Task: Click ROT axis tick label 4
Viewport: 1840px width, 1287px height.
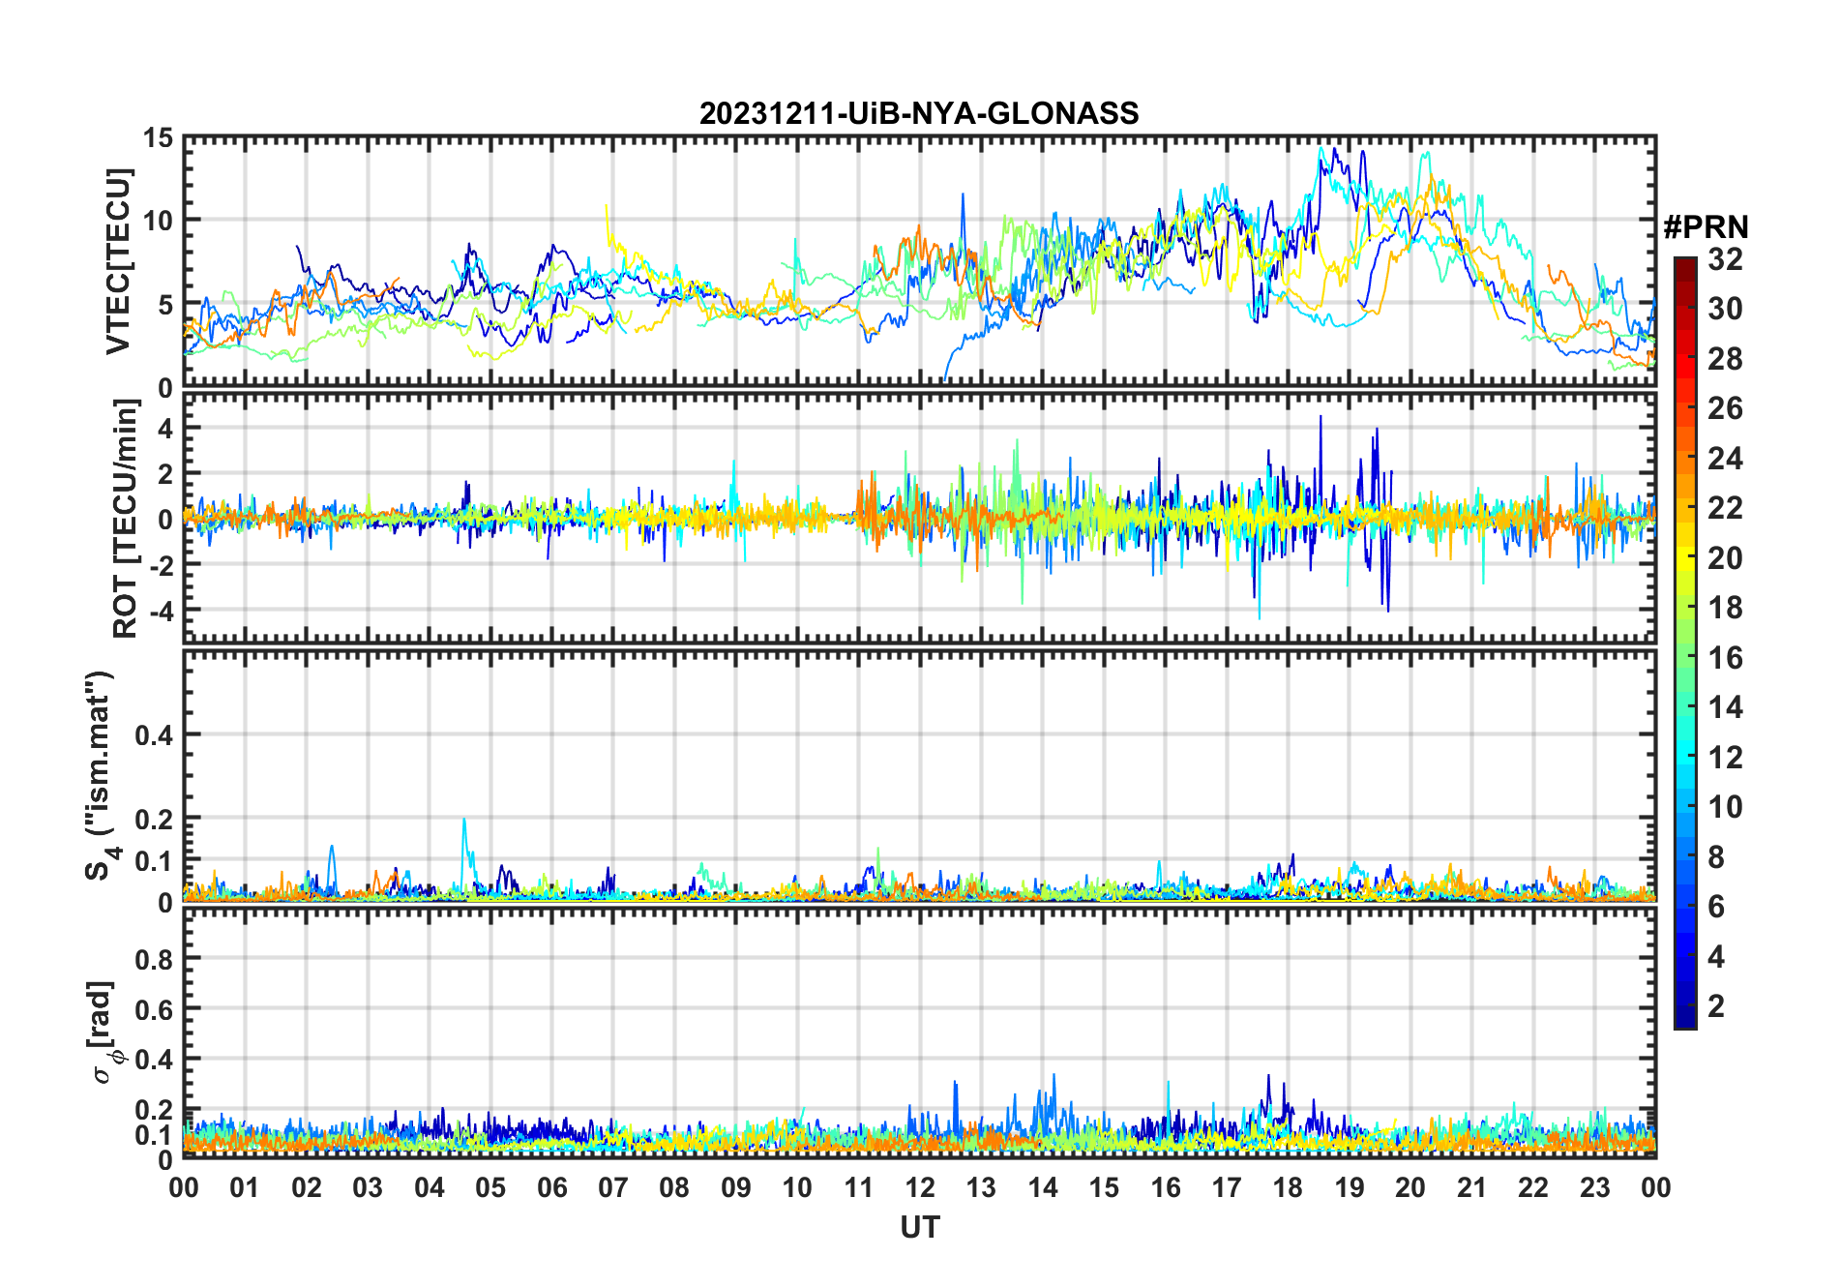Action: [165, 428]
